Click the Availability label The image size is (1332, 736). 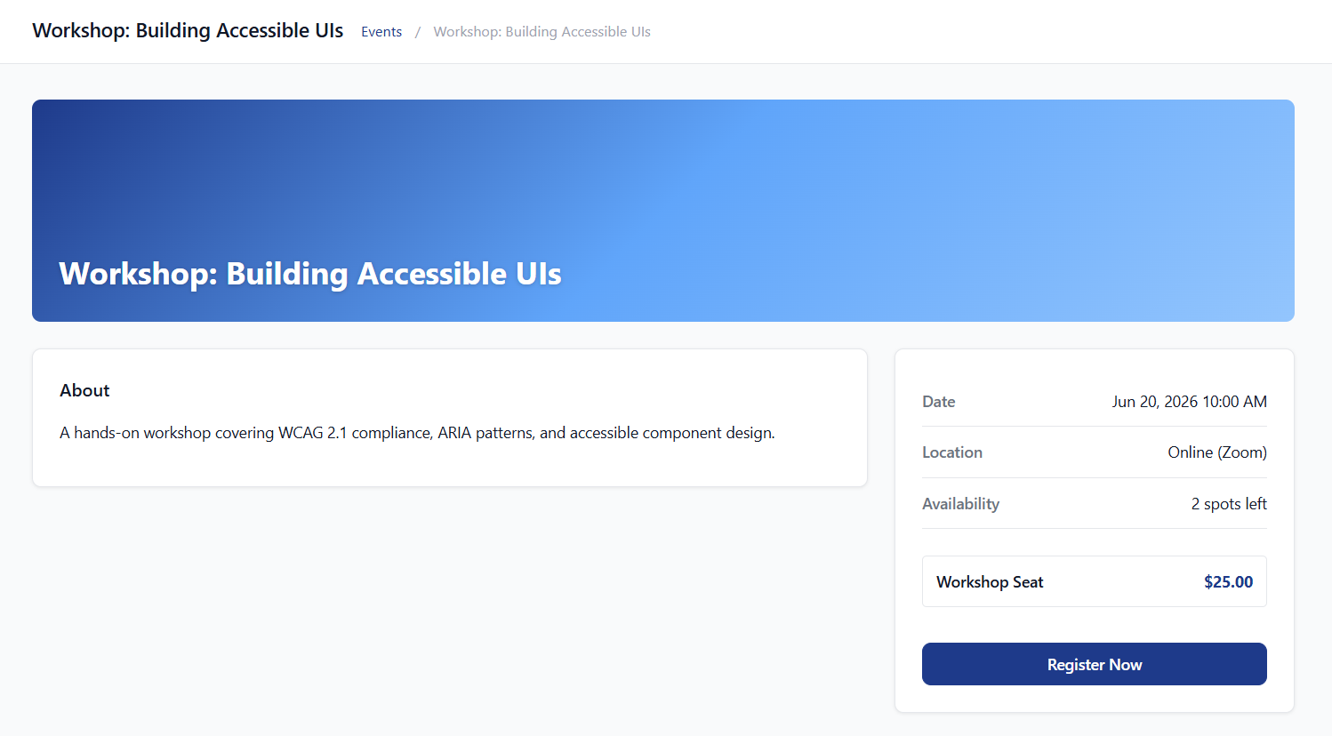tap(960, 504)
